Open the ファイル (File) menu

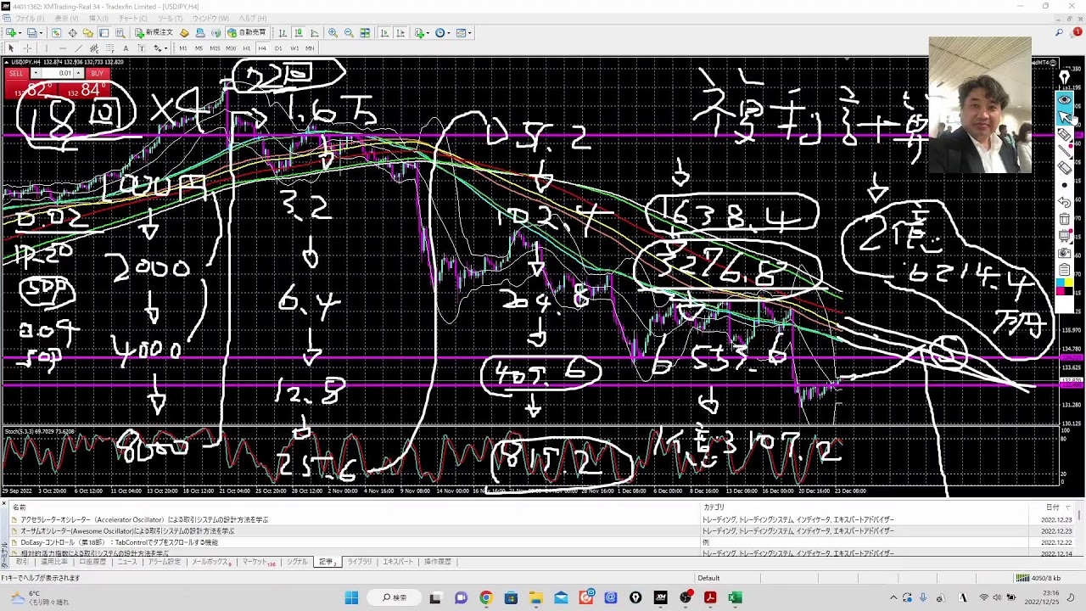click(x=30, y=19)
